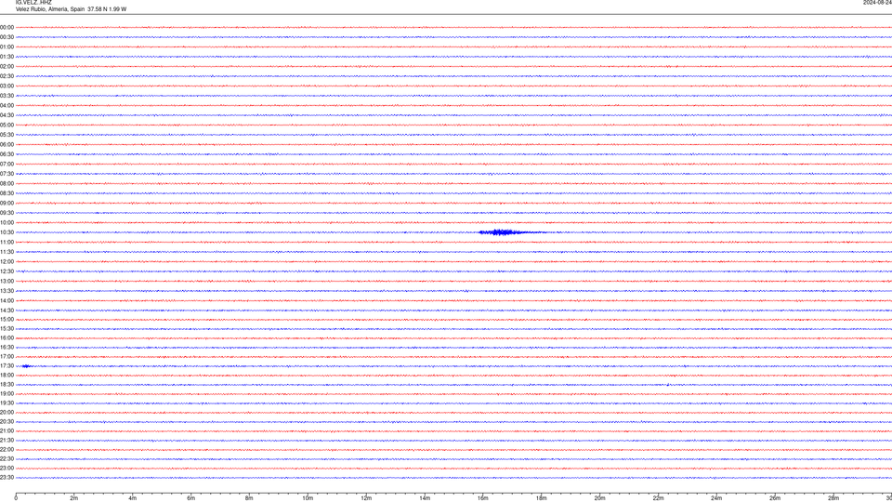This screenshot has width=892, height=502.
Task: Select the 01:00 time label
Action: tap(7, 47)
